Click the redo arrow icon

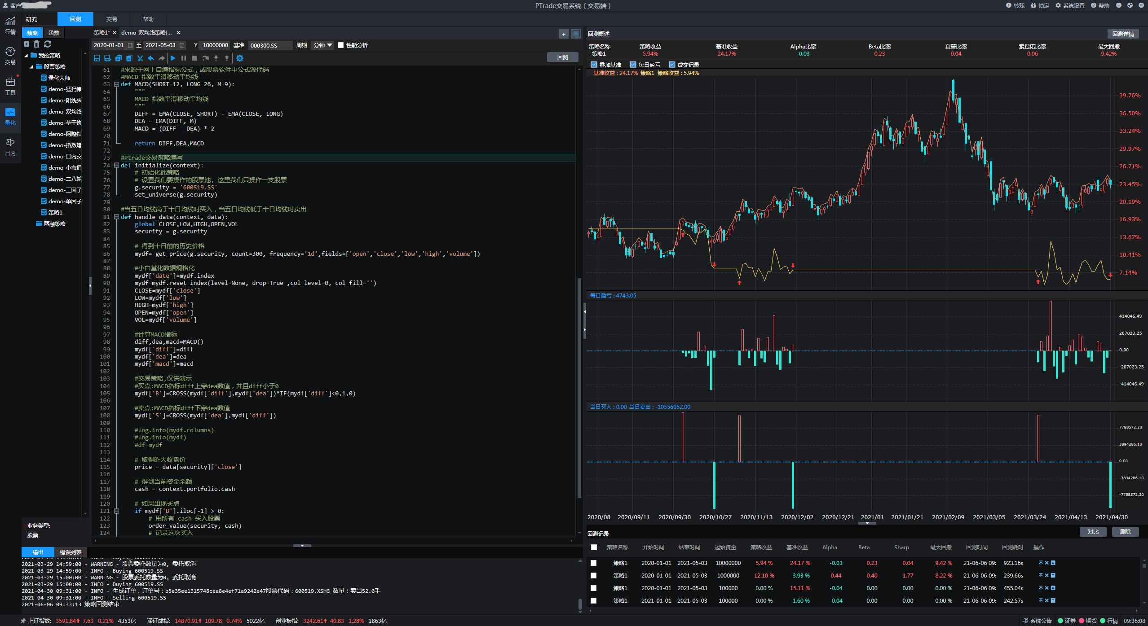coord(162,58)
